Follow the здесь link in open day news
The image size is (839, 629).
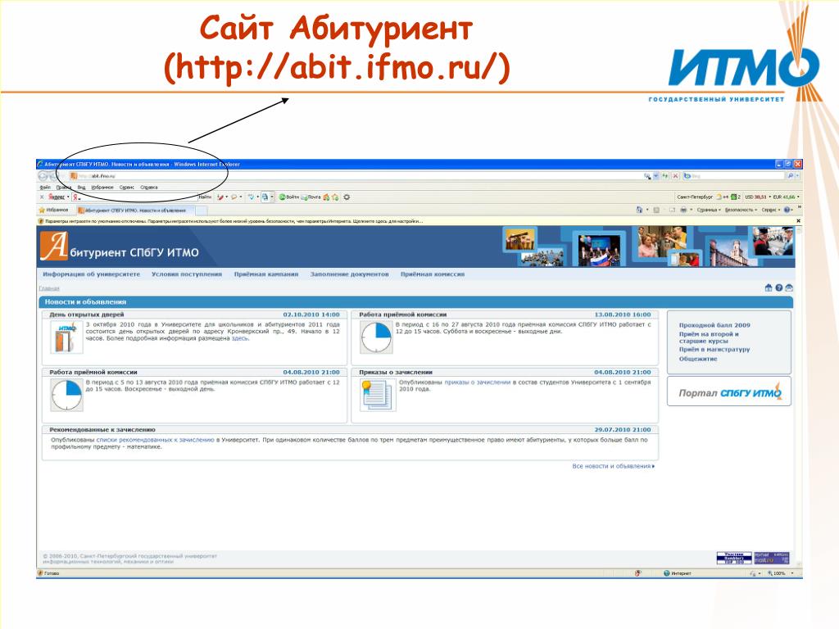tap(240, 338)
